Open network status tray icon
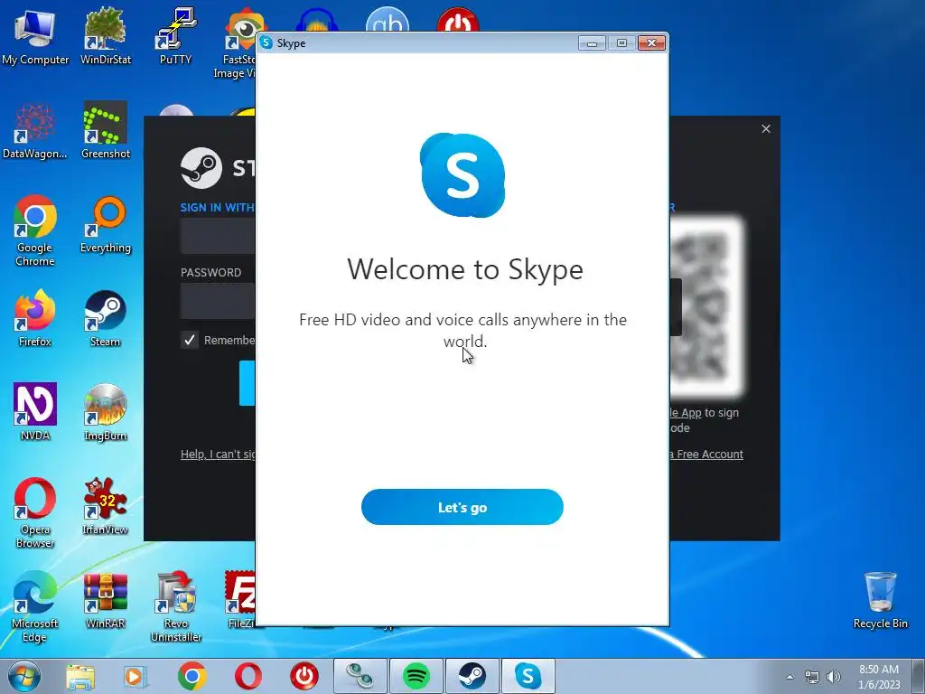The width and height of the screenshot is (925, 694). 812,677
